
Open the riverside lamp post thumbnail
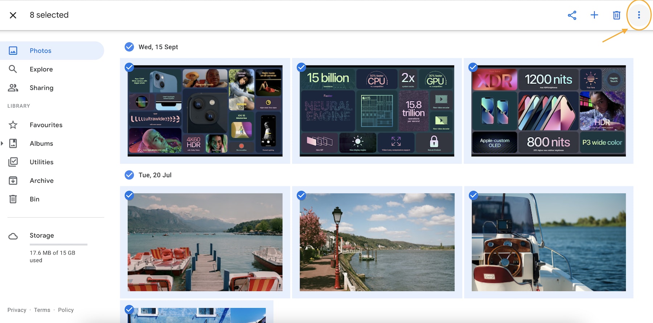pyautogui.click(x=377, y=242)
